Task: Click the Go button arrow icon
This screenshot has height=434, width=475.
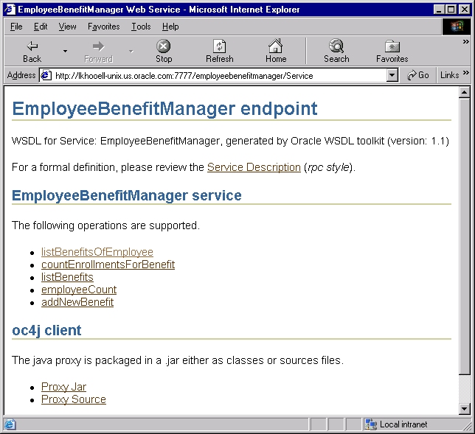Action: 412,75
